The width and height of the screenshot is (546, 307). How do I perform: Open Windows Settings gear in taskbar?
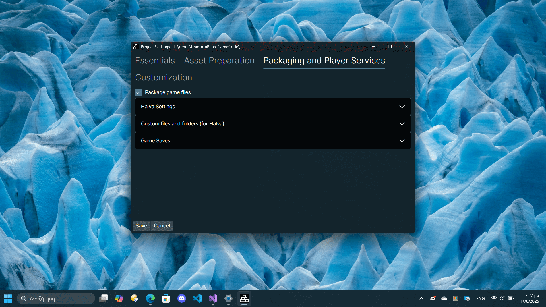point(229,298)
